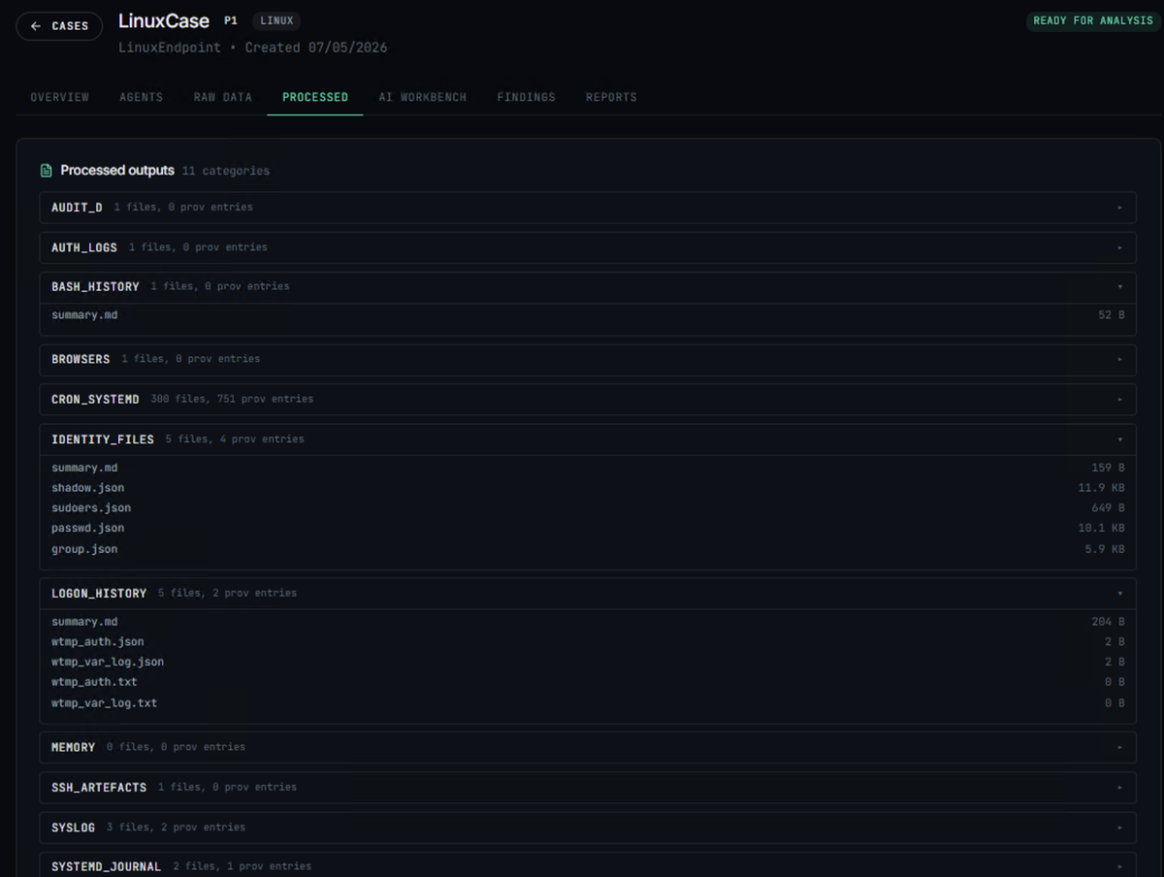Screen dimensions: 1164x877
Task: Click the LINUX tag badge
Action: [x=276, y=20]
